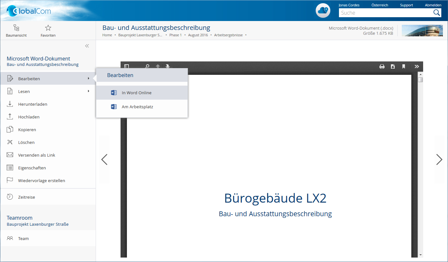Open the Baumansicht tree view

point(16,30)
